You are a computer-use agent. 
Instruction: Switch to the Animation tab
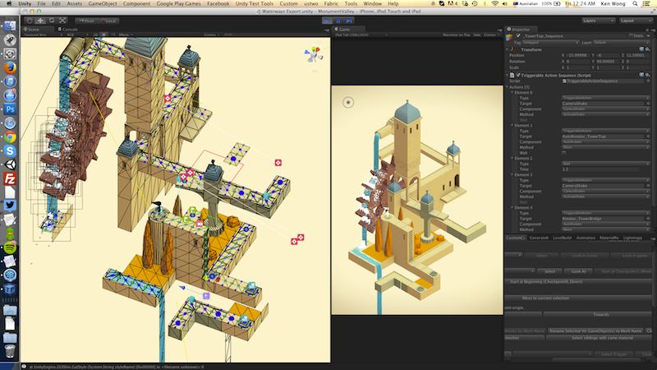click(x=586, y=238)
